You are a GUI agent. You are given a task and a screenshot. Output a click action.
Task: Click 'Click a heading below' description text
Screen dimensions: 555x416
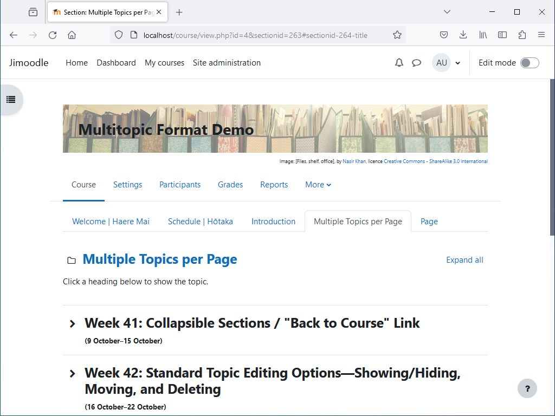pos(135,282)
